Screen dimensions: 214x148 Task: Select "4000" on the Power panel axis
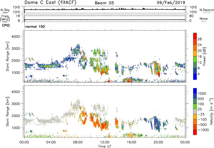(16, 37)
